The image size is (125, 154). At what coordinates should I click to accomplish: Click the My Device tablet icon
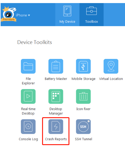click(x=67, y=11)
